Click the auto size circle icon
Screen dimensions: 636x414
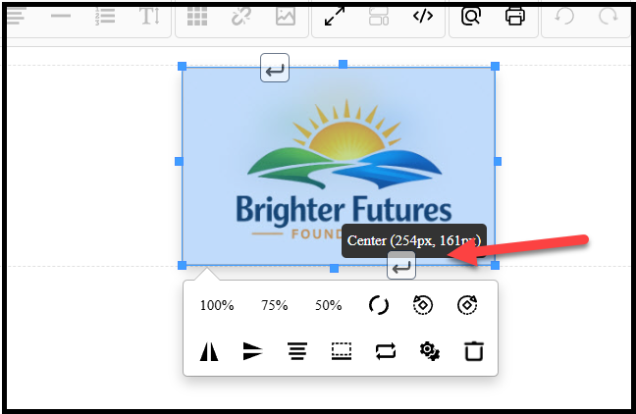click(x=379, y=305)
